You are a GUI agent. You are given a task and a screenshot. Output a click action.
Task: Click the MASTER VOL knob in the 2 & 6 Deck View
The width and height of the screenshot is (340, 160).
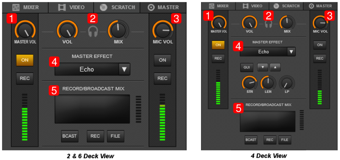click(25, 31)
